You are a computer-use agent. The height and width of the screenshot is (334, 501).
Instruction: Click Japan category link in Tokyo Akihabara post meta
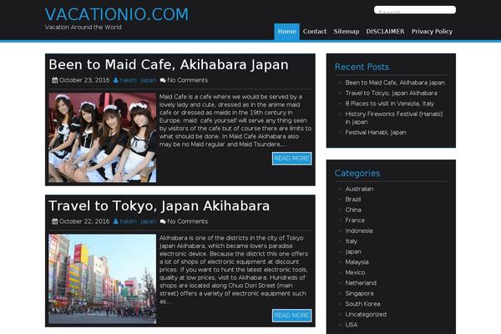[149, 222]
